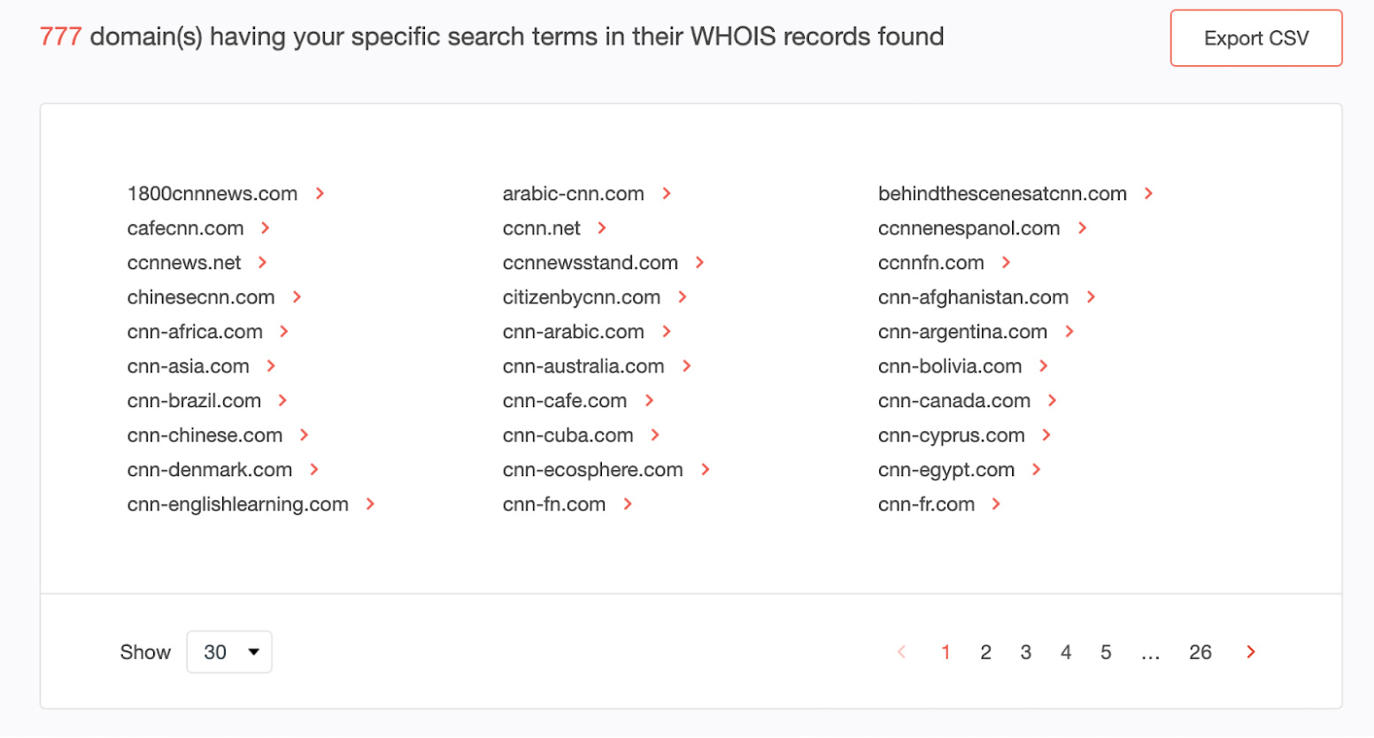Screen dimensions: 1374x738
Task: Click the arrow next to behindthescenesatcnn.com
Action: click(x=1148, y=194)
